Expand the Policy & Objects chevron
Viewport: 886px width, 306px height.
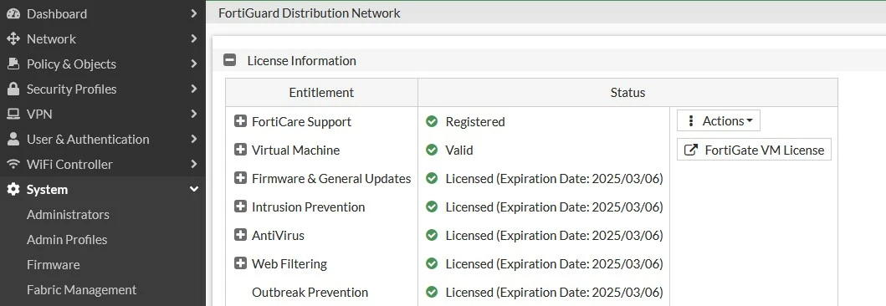click(194, 64)
